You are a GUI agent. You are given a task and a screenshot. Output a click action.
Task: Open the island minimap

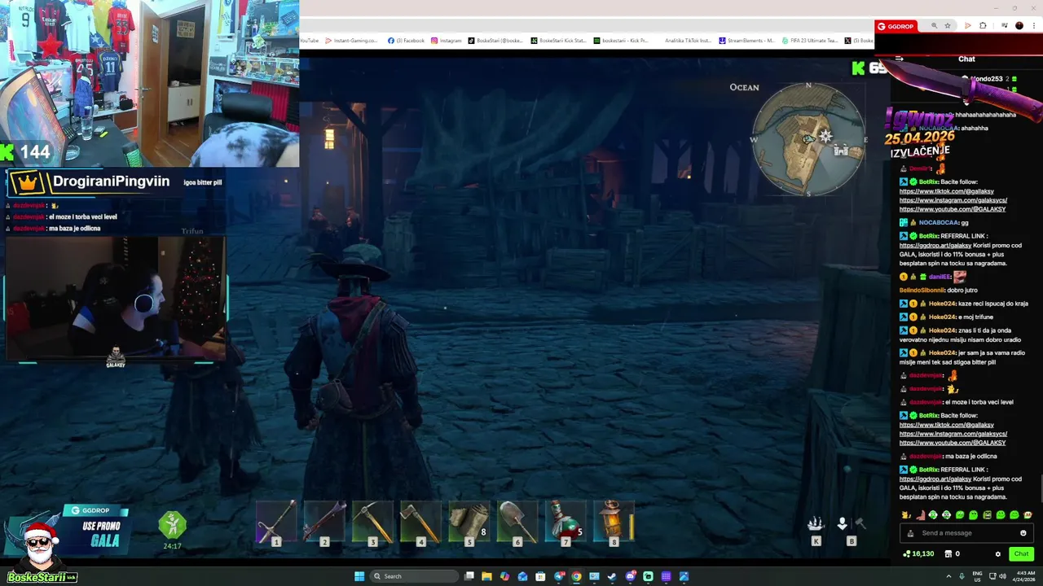click(808, 140)
